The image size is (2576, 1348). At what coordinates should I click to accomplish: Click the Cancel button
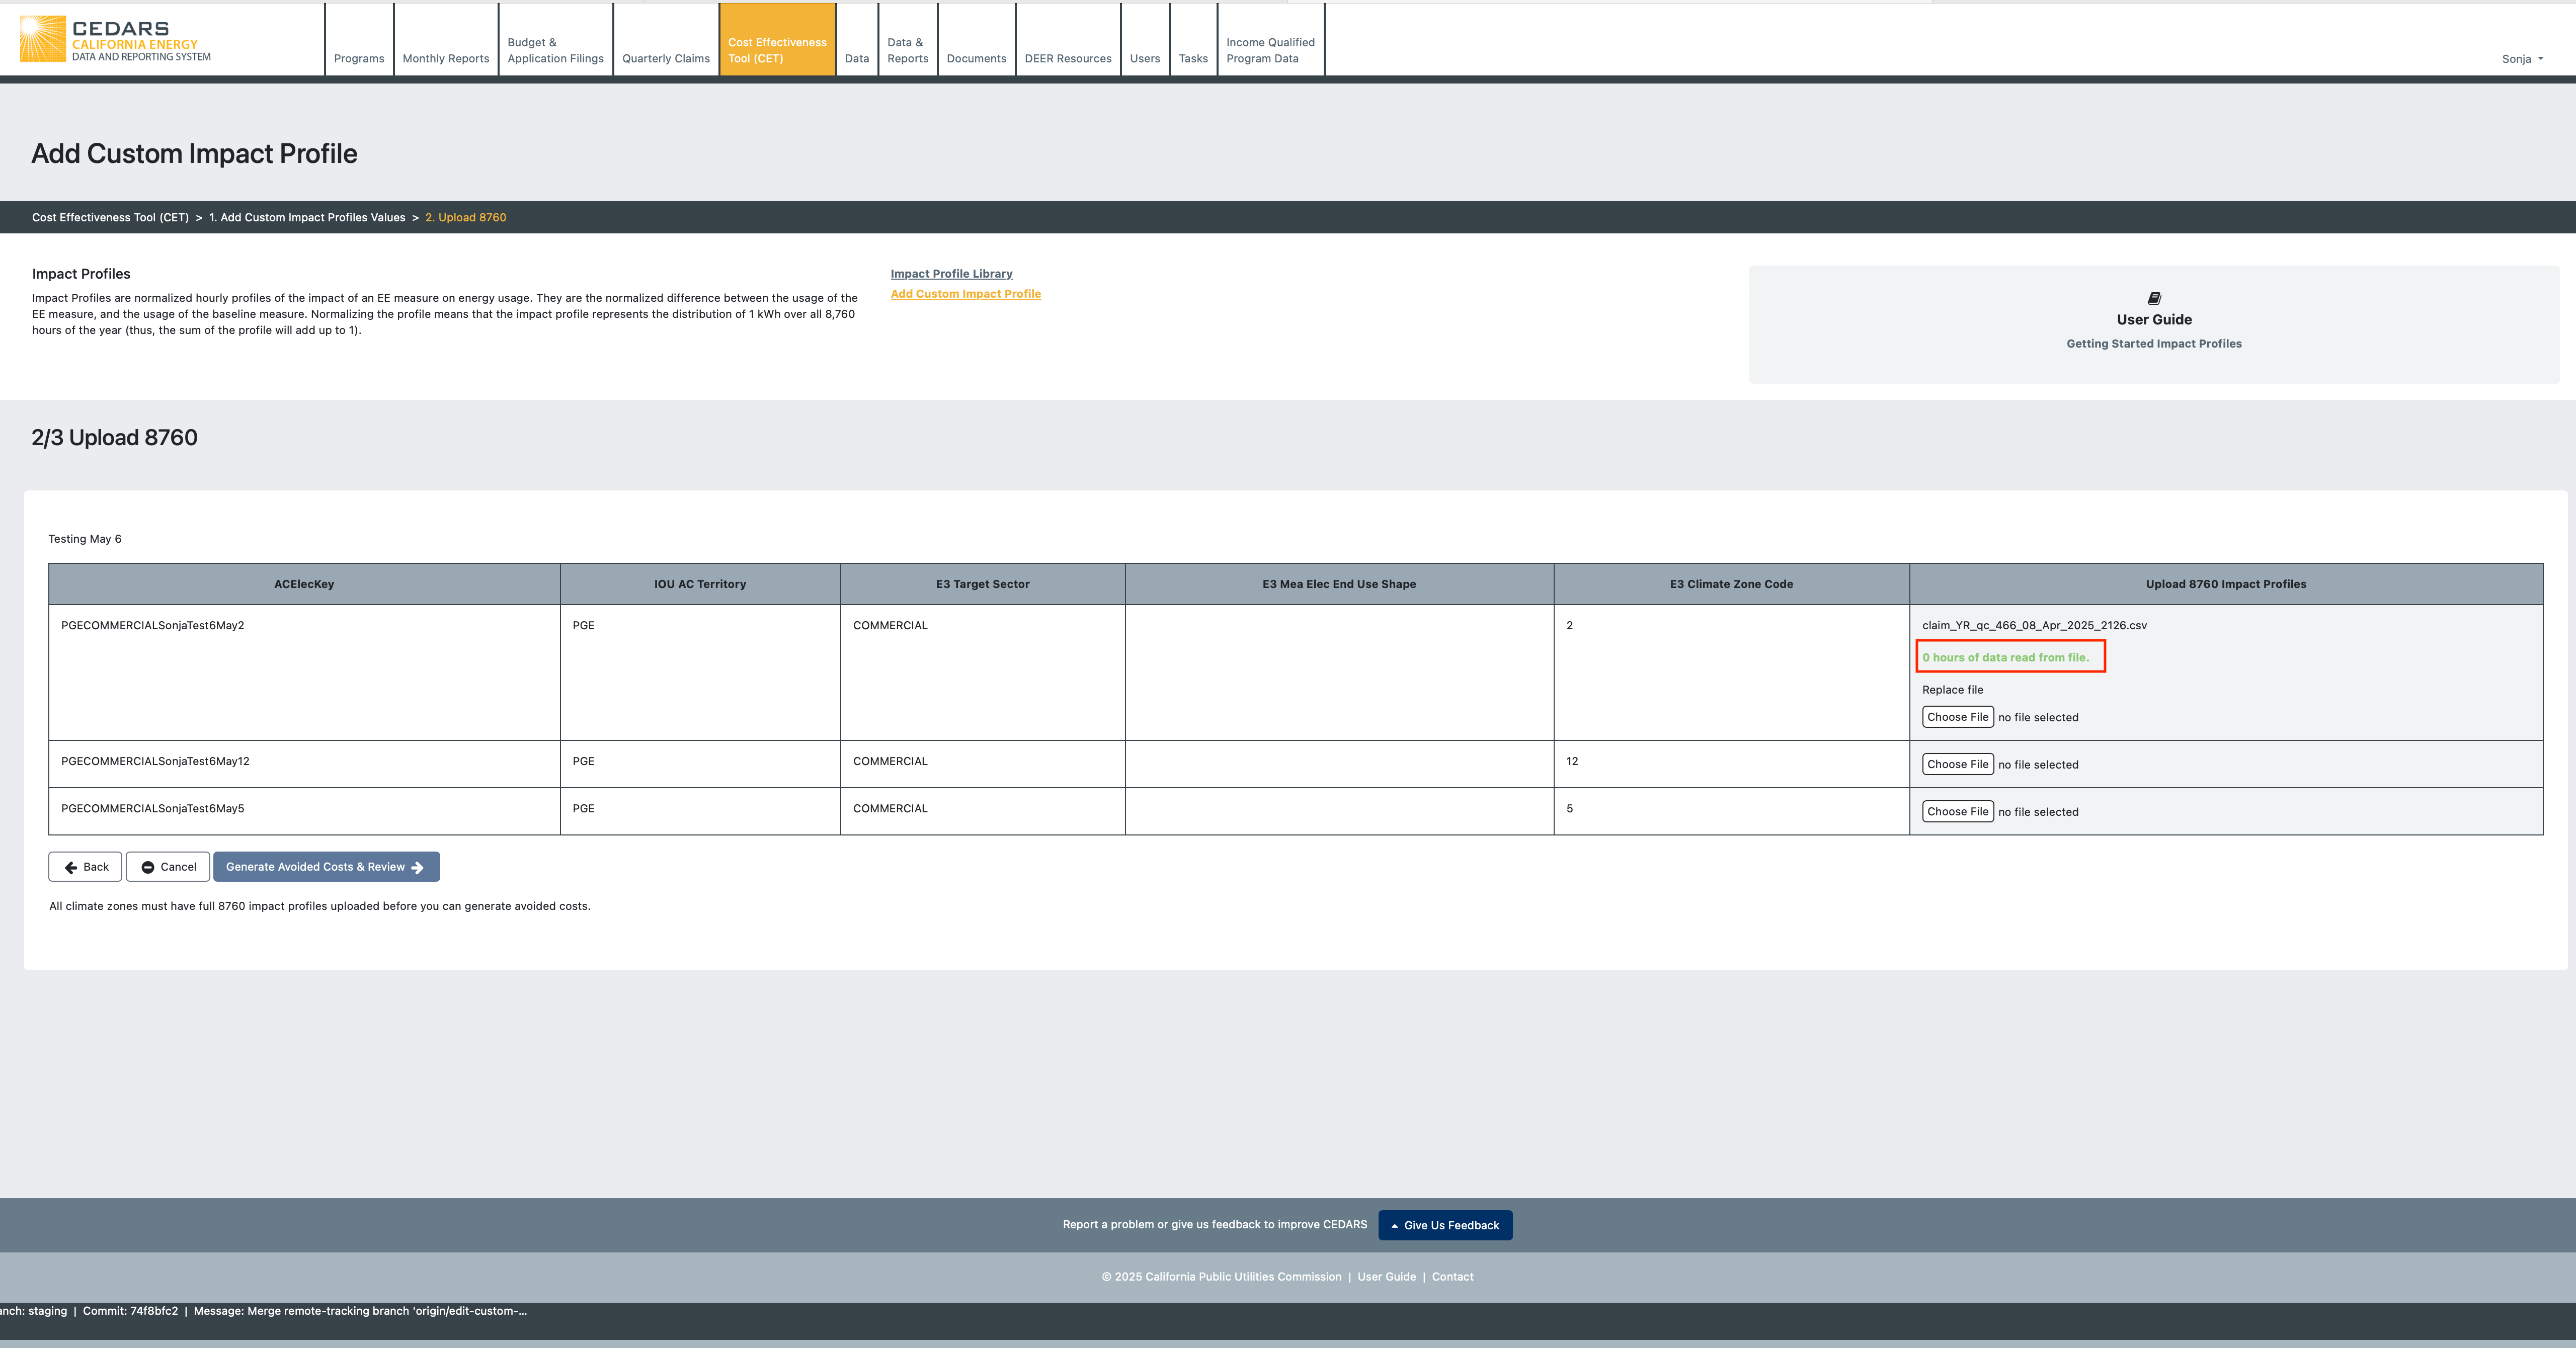[x=168, y=867]
